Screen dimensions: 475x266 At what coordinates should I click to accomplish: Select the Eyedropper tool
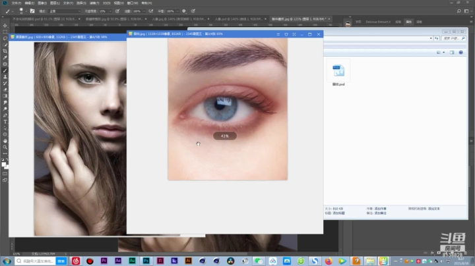click(5, 57)
